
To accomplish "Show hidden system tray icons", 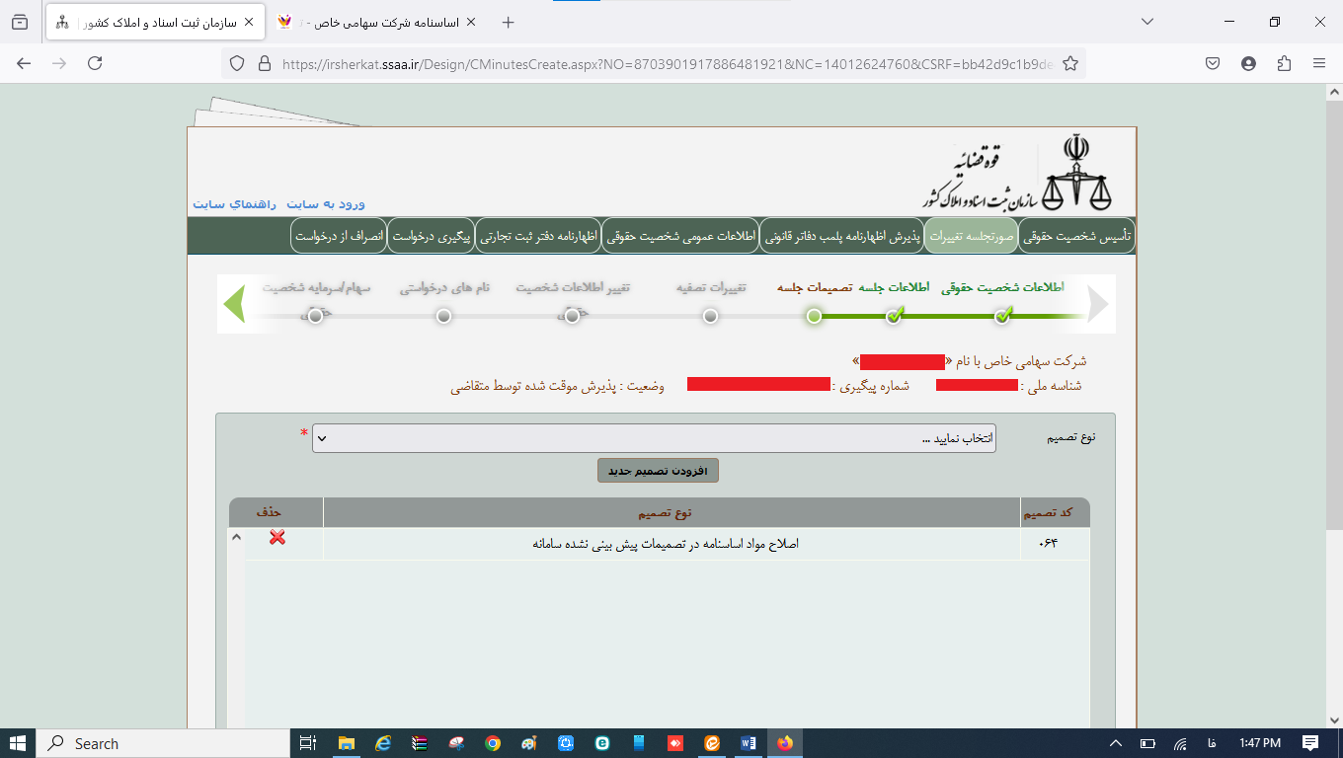I will pos(1116,743).
